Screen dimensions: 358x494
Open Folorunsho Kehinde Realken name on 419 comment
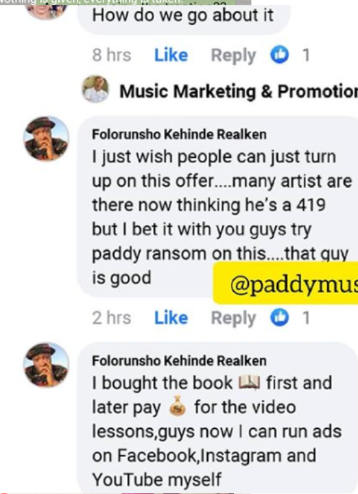pyautogui.click(x=179, y=134)
